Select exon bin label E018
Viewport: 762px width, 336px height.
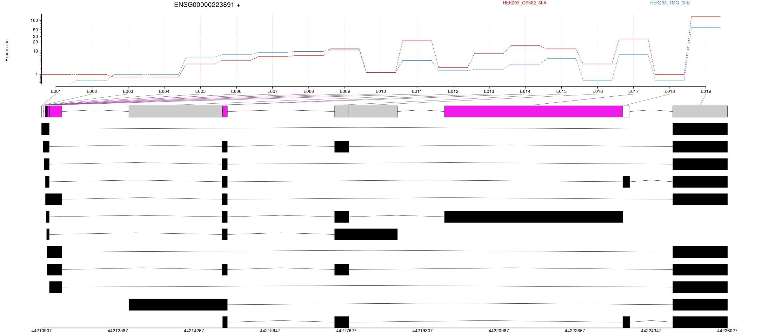[670, 92]
